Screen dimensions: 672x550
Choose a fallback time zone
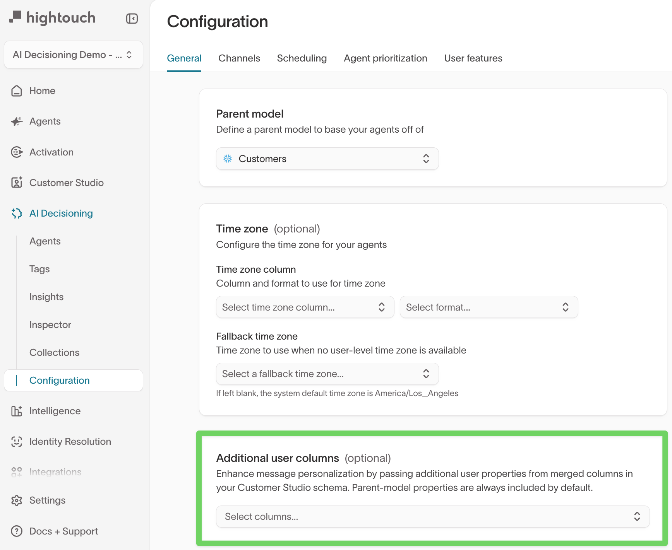point(327,374)
